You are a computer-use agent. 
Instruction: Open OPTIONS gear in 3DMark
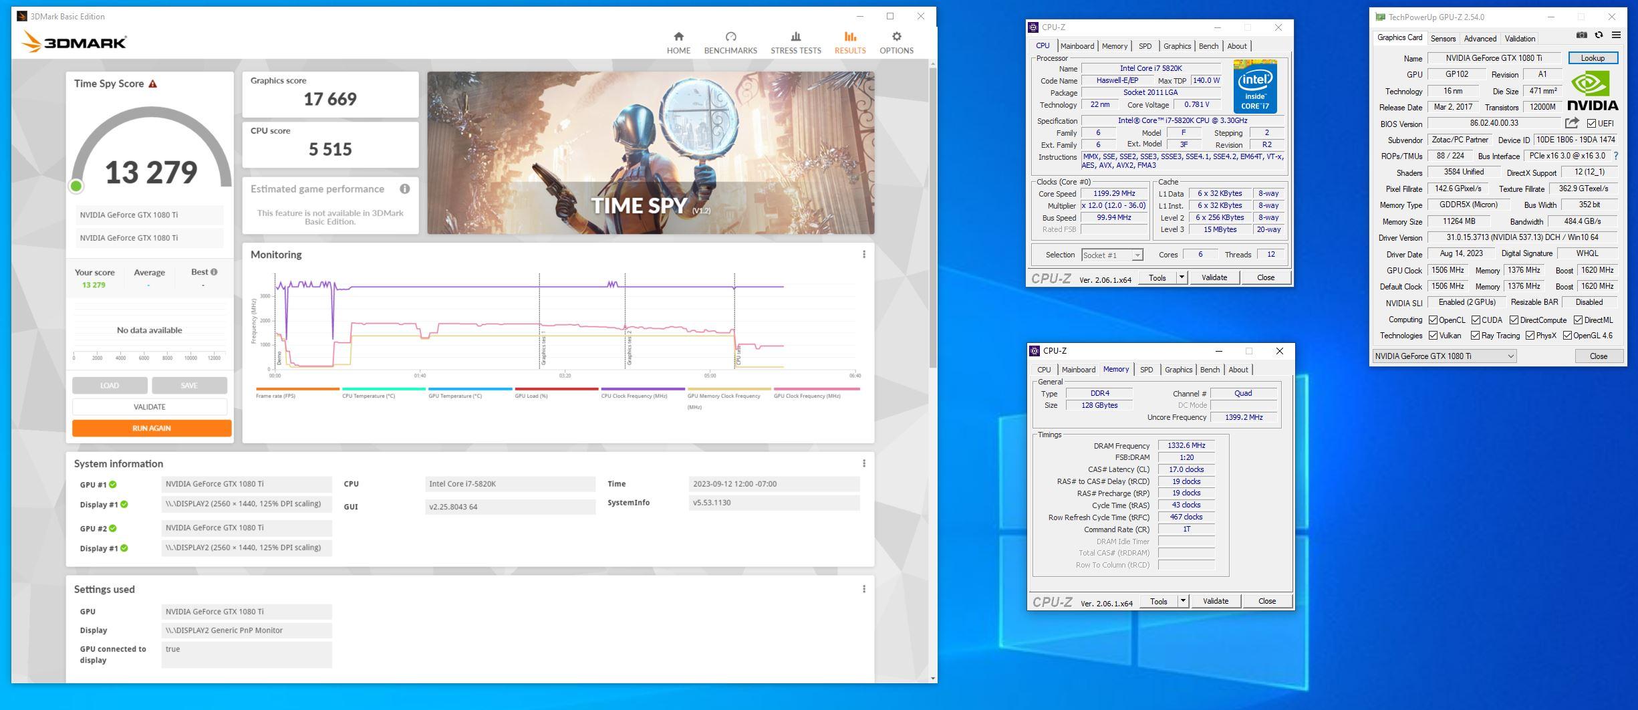click(896, 43)
